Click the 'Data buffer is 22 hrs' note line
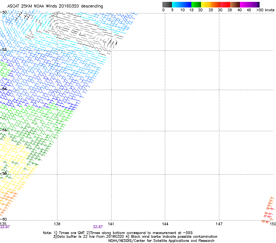 tap(135, 237)
